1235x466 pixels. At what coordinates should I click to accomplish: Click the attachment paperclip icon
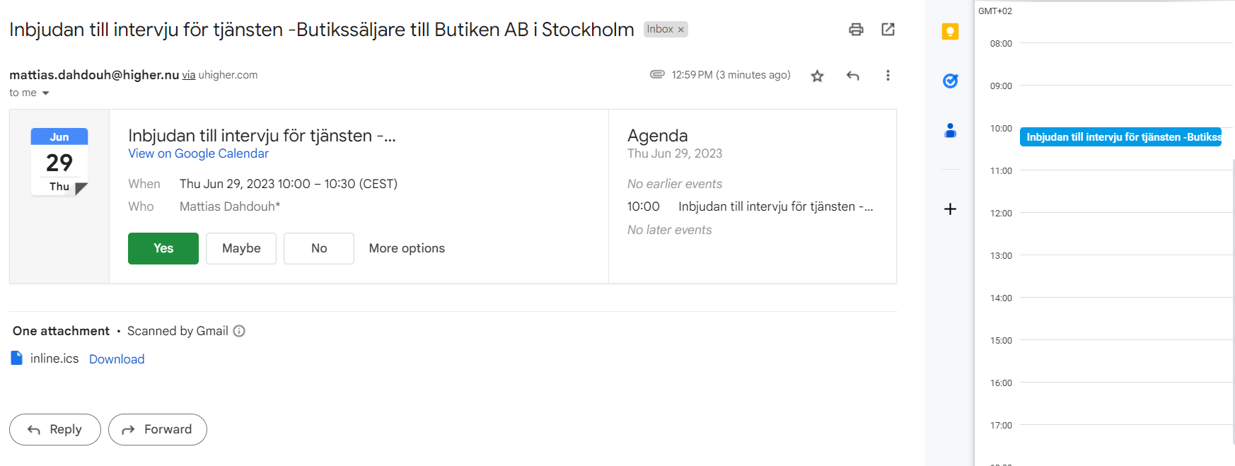point(657,74)
